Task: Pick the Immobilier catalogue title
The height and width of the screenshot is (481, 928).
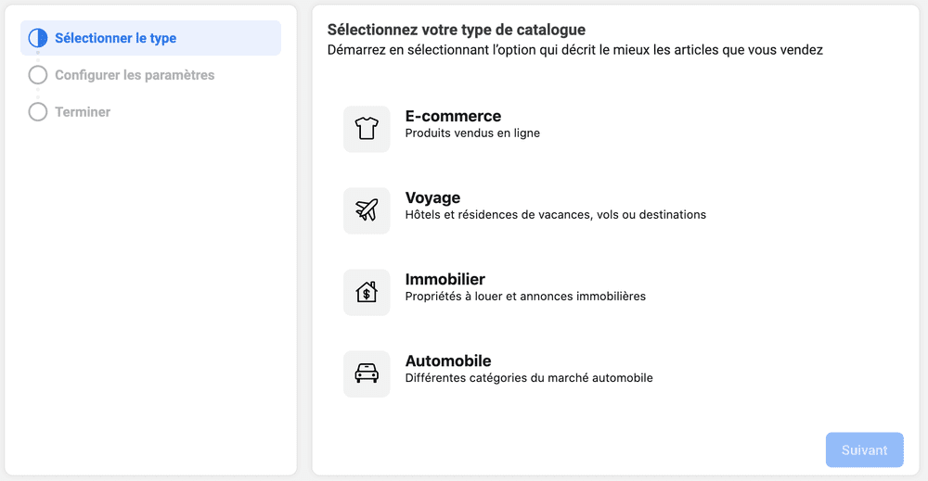Action: click(x=445, y=279)
